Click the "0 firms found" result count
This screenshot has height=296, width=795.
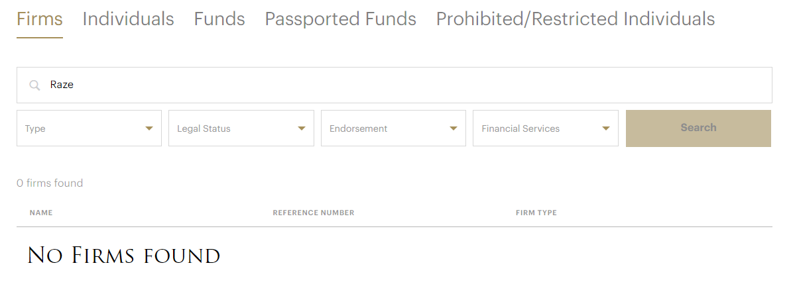click(50, 183)
